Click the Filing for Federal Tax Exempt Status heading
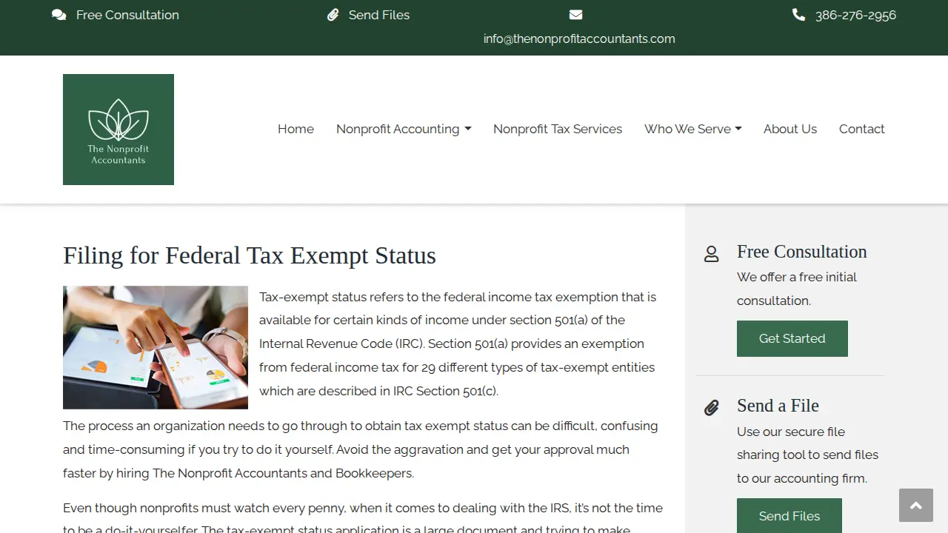Viewport: 948px width, 533px height. coord(250,255)
